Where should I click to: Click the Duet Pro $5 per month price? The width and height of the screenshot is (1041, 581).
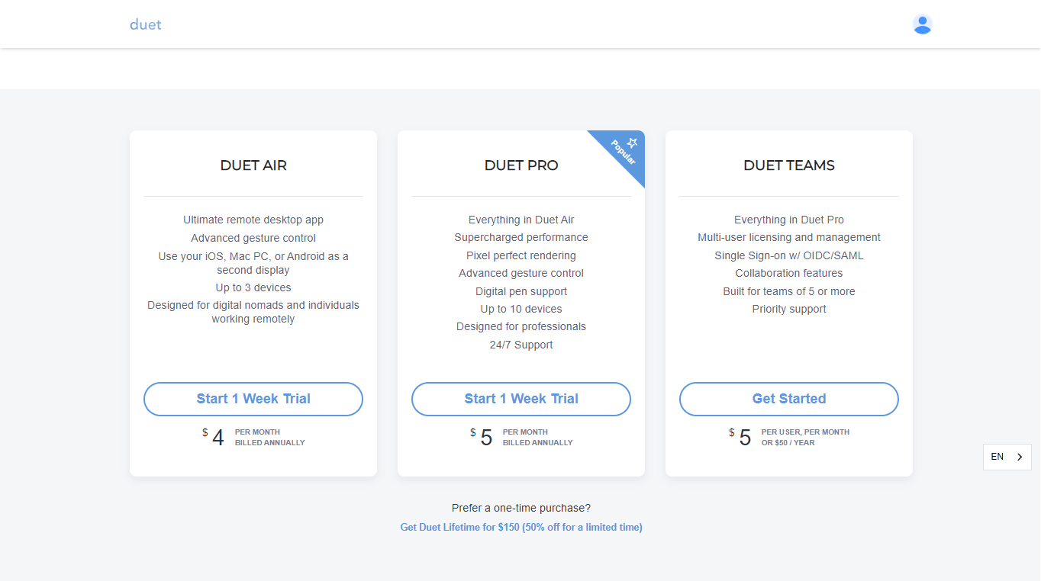pos(521,437)
